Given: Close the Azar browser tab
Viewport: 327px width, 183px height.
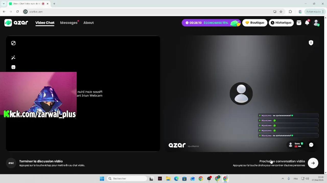Looking at the screenshot, I should point(48,4).
